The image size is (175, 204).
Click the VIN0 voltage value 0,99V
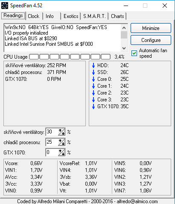click(x=36, y=191)
